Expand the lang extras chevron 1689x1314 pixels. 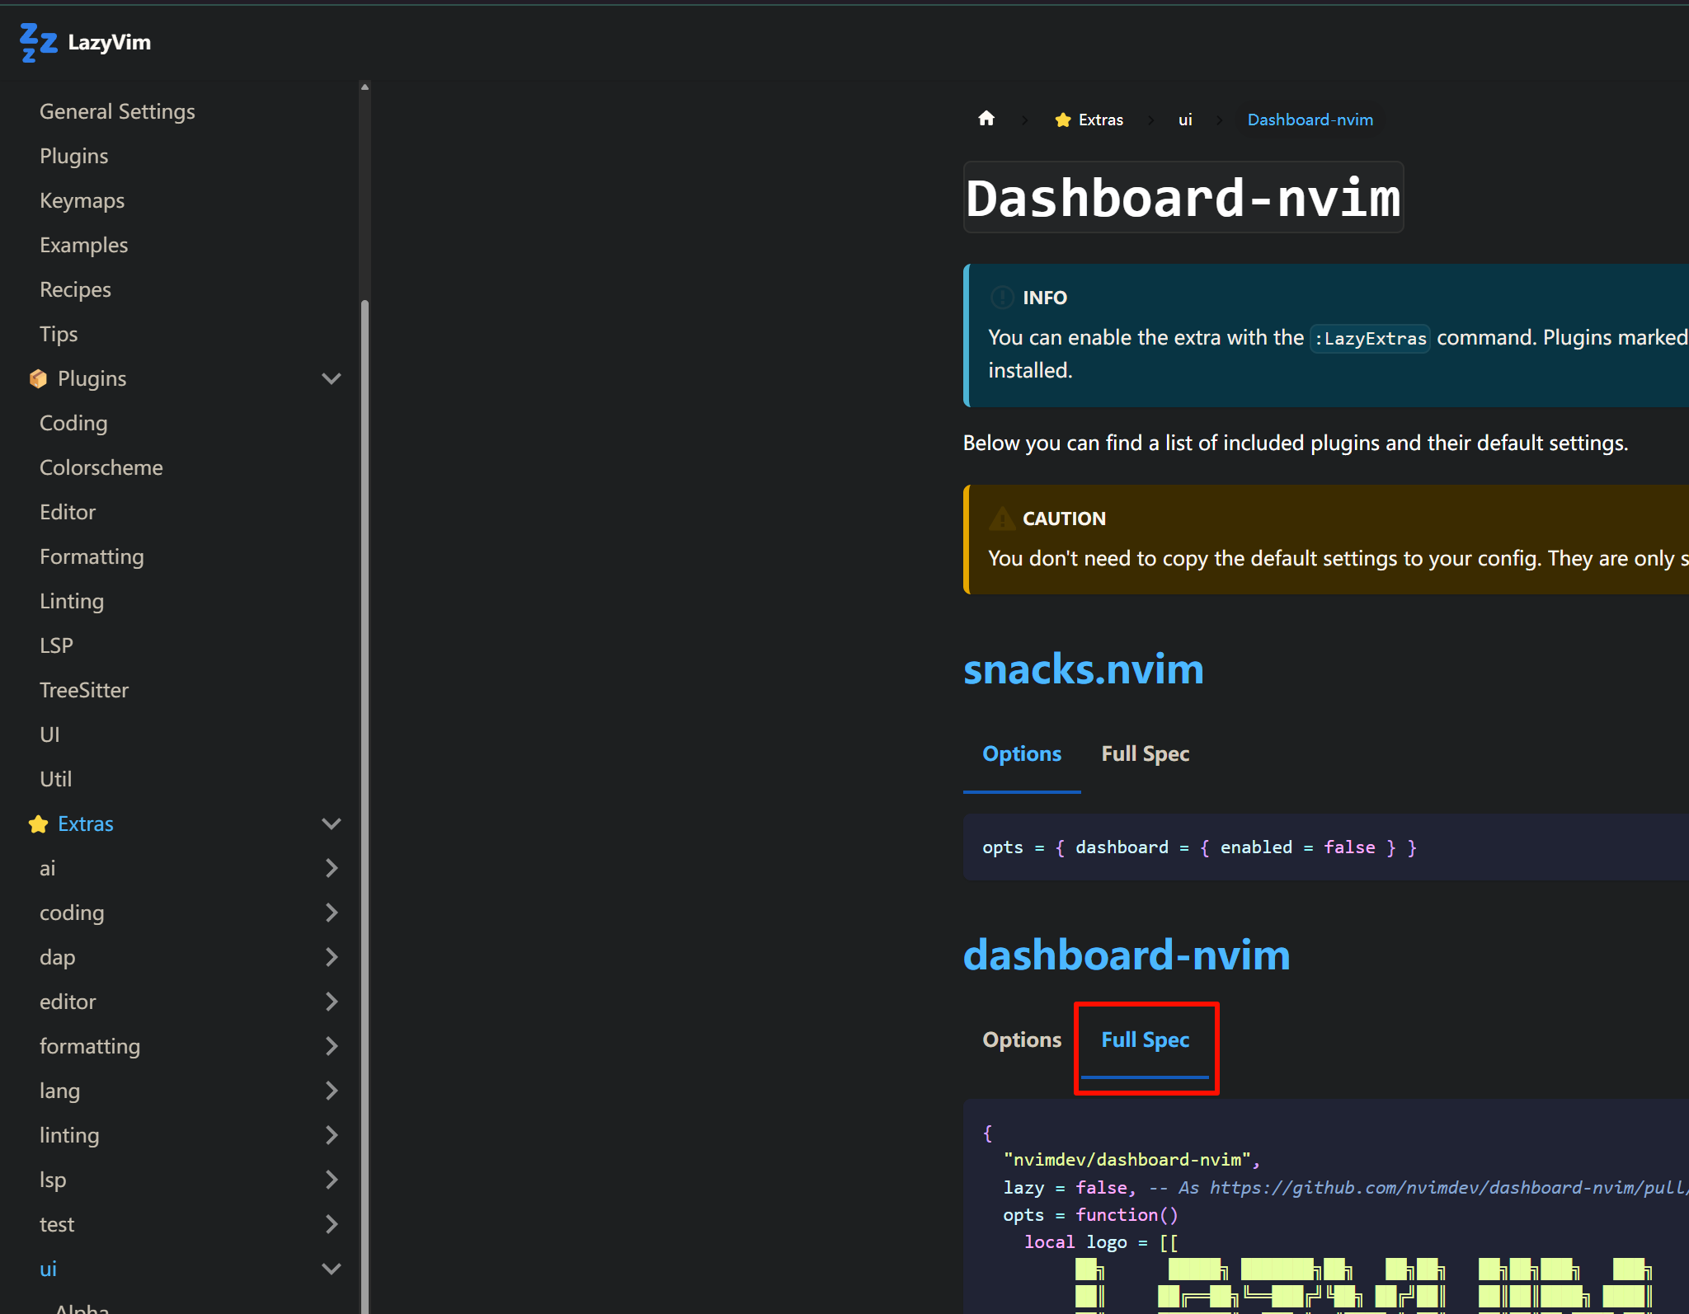tap(332, 1091)
